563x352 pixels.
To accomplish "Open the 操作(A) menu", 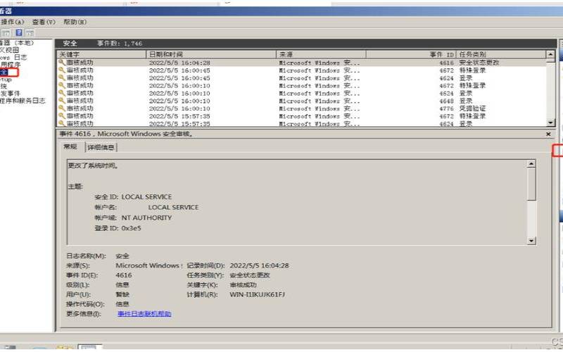I will click(x=12, y=22).
